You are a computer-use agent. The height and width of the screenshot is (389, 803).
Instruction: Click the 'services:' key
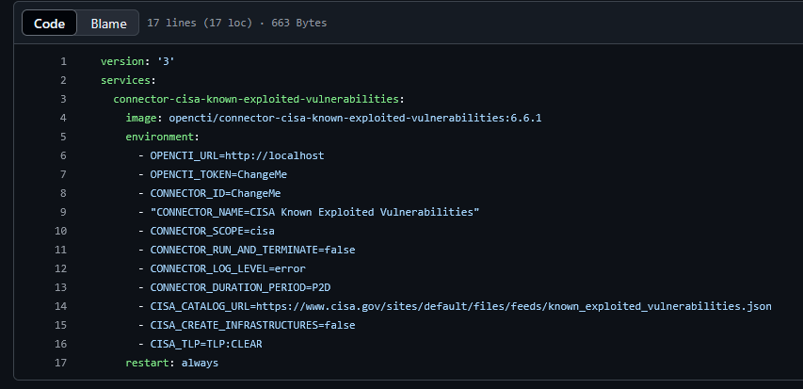128,80
